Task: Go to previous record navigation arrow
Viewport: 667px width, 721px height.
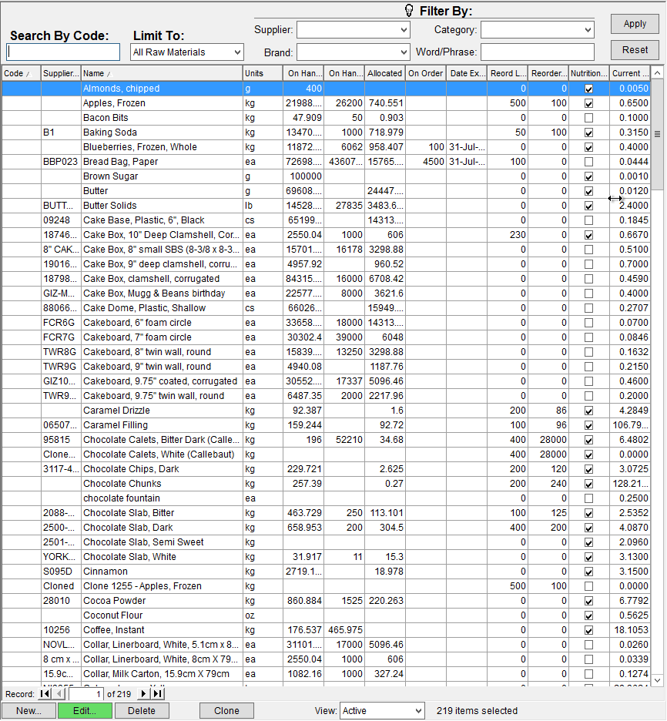Action: tap(59, 694)
